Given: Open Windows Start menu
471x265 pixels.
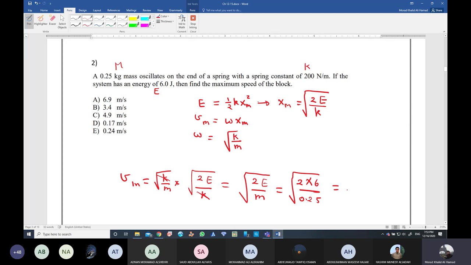Looking at the screenshot, I should [x=29, y=234].
